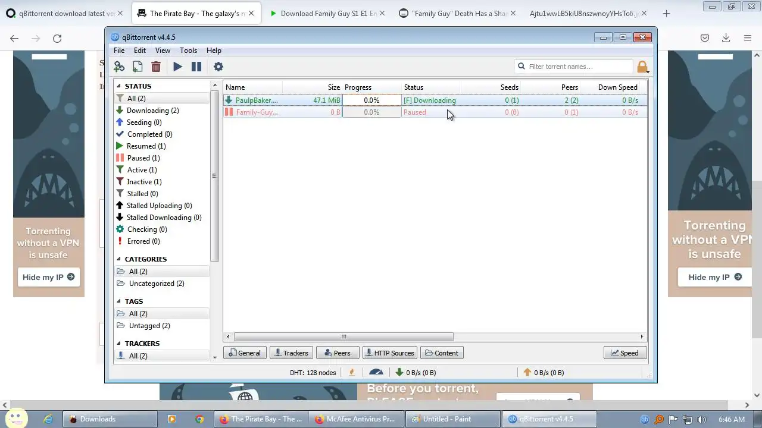Viewport: 762px width, 428px height.
Task: Click the Filter torrent names search field
Action: click(x=574, y=67)
